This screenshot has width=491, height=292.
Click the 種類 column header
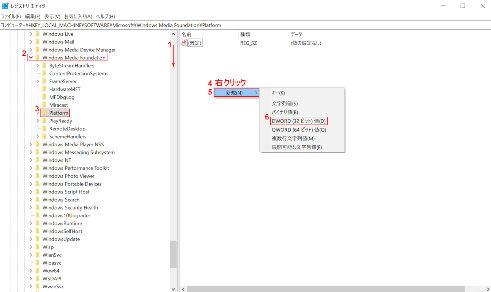click(244, 34)
